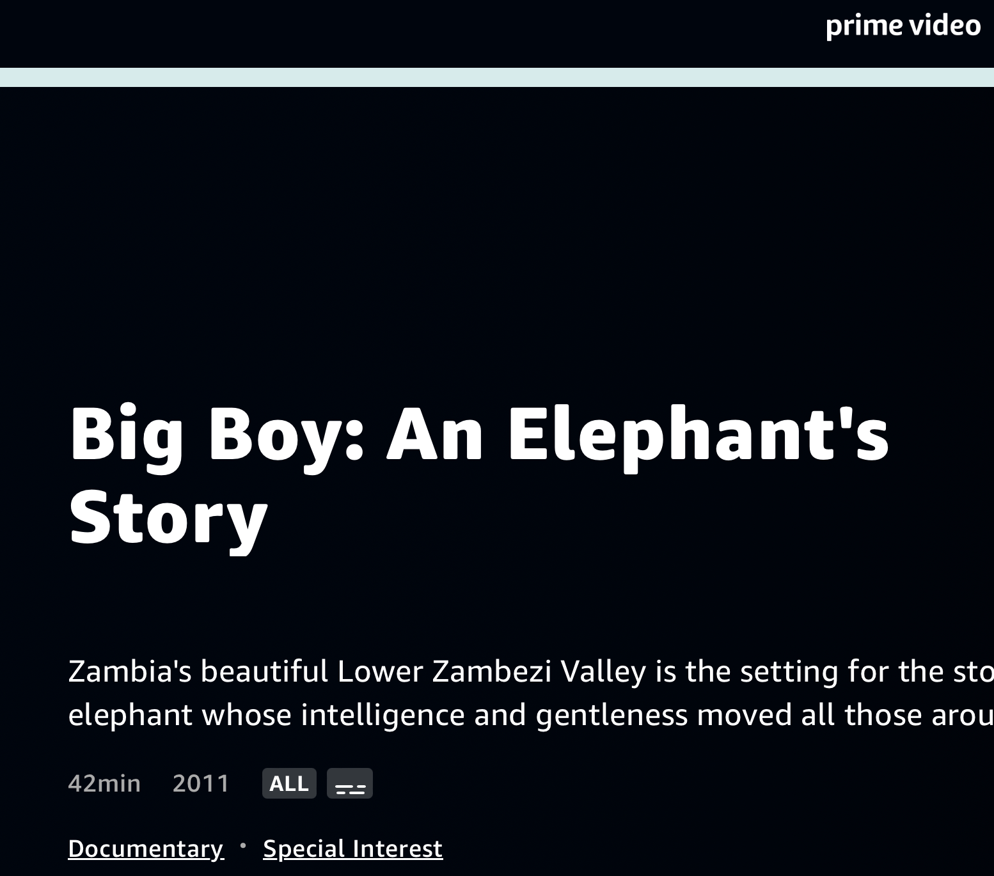Open the Special Interest genre link

tap(352, 849)
